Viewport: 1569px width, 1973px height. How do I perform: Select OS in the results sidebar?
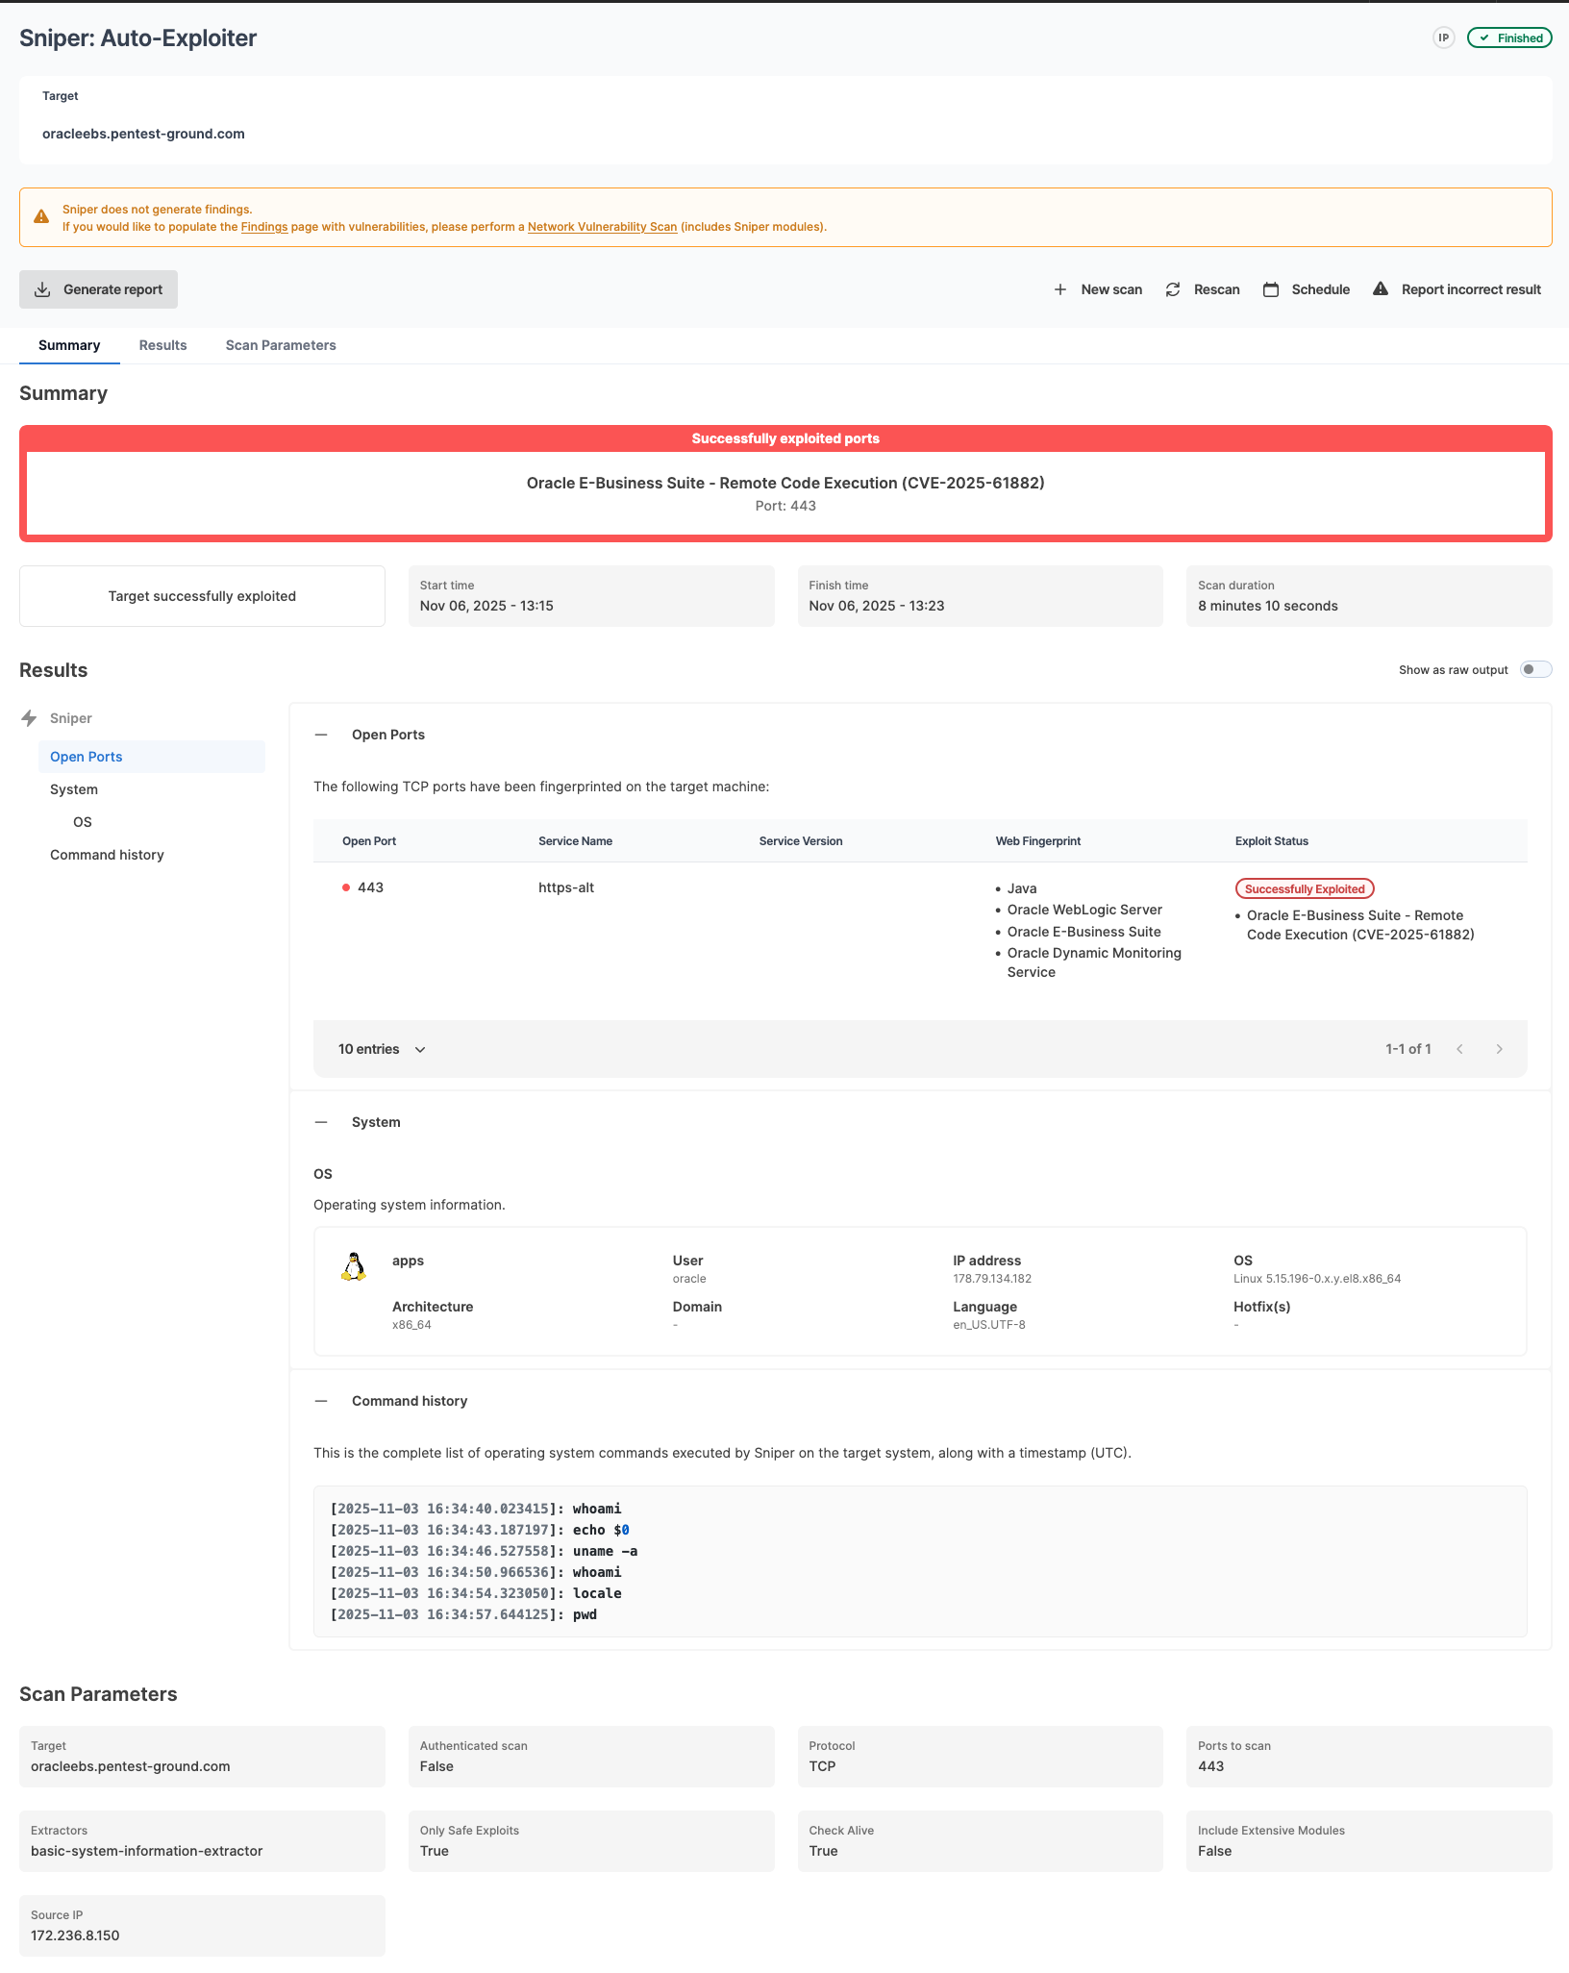[83, 822]
